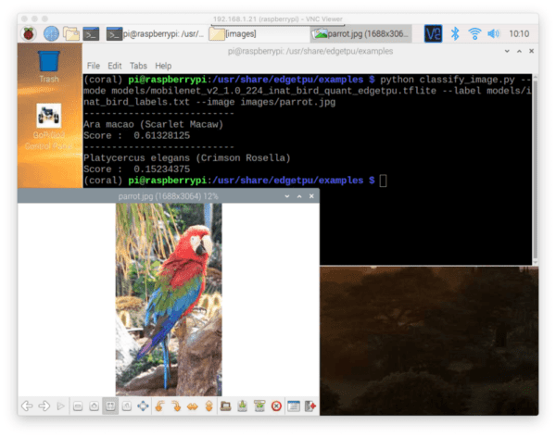Image resolution: width=556 pixels, height=437 pixels.
Task: Open the File menu in terminal
Action: (93, 67)
